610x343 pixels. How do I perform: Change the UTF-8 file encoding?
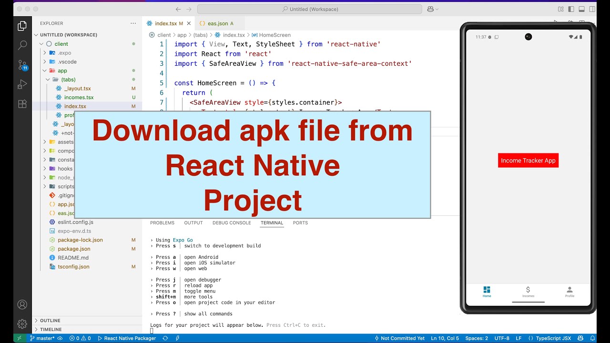pyautogui.click(x=502, y=338)
